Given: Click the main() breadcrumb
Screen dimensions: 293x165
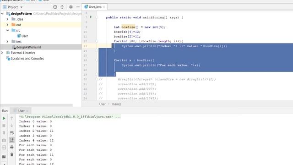Looking at the screenshot, I should click(x=116, y=104).
